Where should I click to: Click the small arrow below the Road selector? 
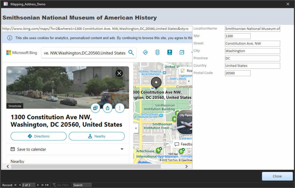pyautogui.click(x=189, y=81)
